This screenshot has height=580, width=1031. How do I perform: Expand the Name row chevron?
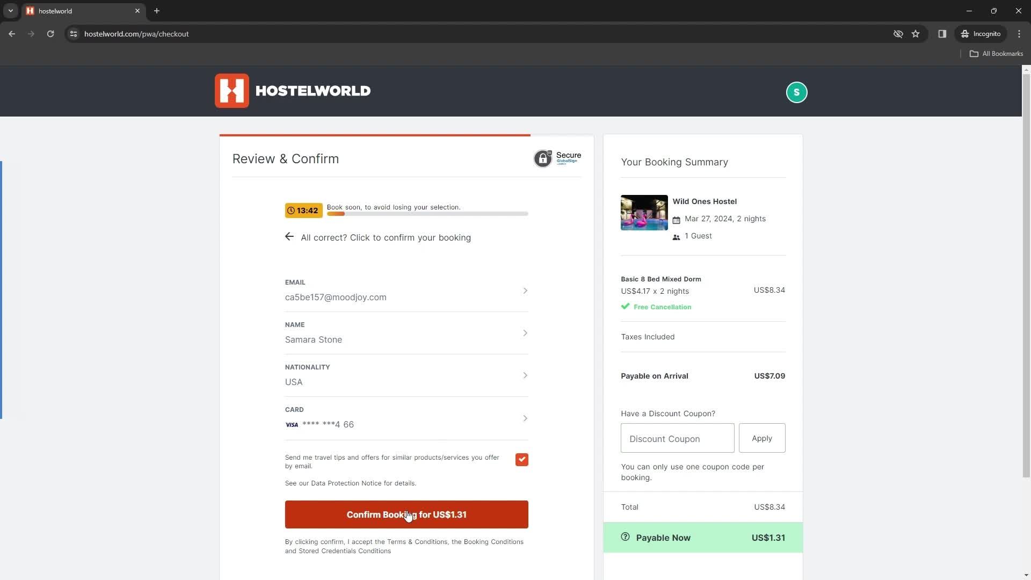(x=525, y=333)
